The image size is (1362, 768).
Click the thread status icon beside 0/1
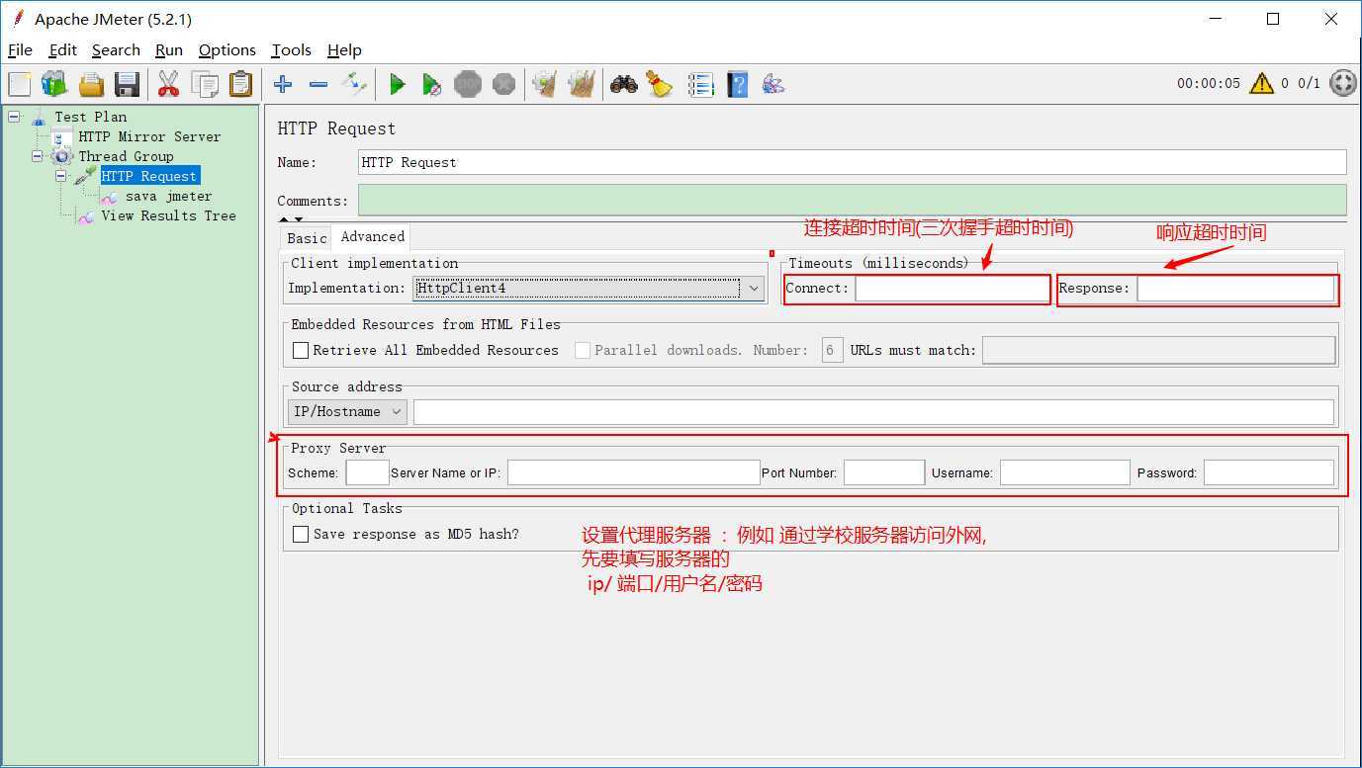[x=1343, y=83]
